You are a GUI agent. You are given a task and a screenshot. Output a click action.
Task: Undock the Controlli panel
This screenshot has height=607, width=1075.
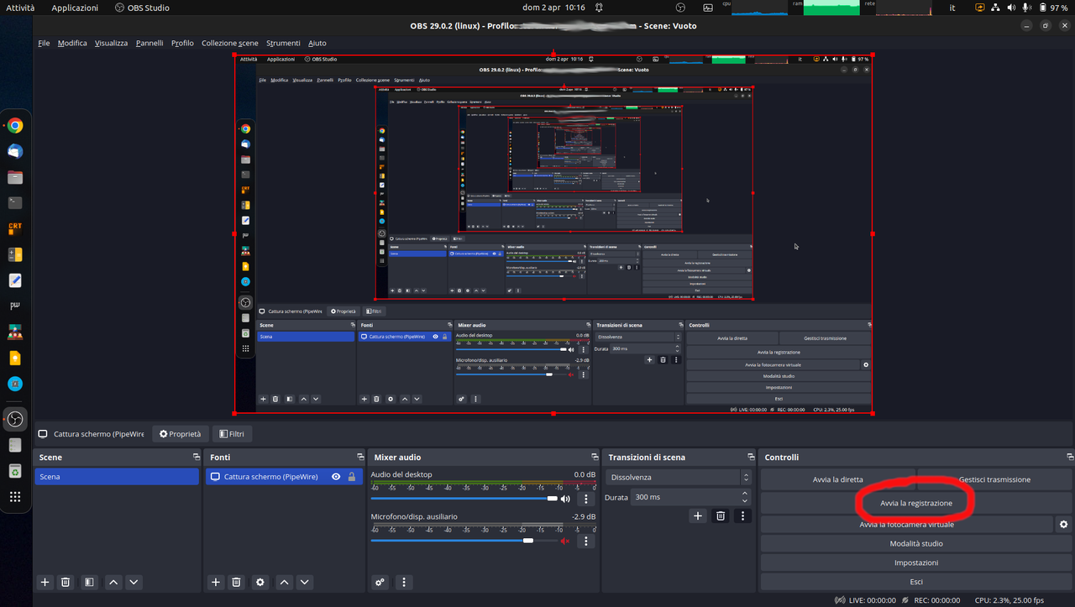point(1070,458)
